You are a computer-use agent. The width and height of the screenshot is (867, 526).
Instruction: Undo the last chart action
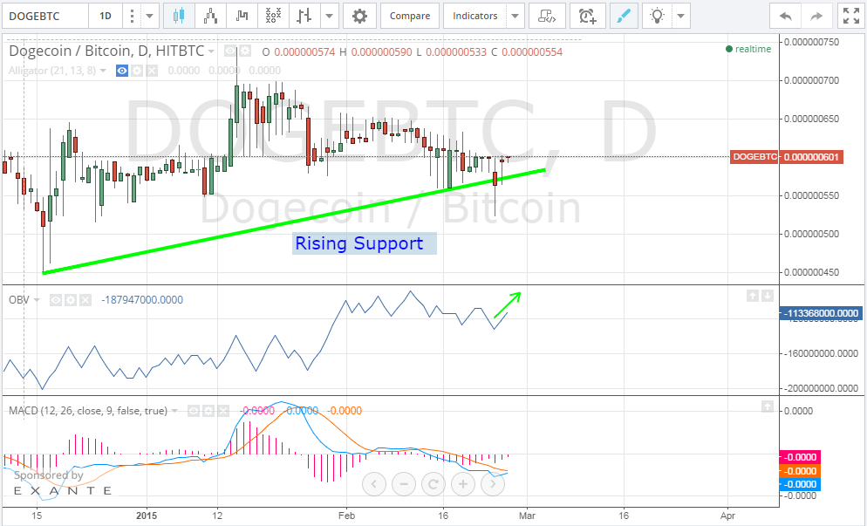786,16
